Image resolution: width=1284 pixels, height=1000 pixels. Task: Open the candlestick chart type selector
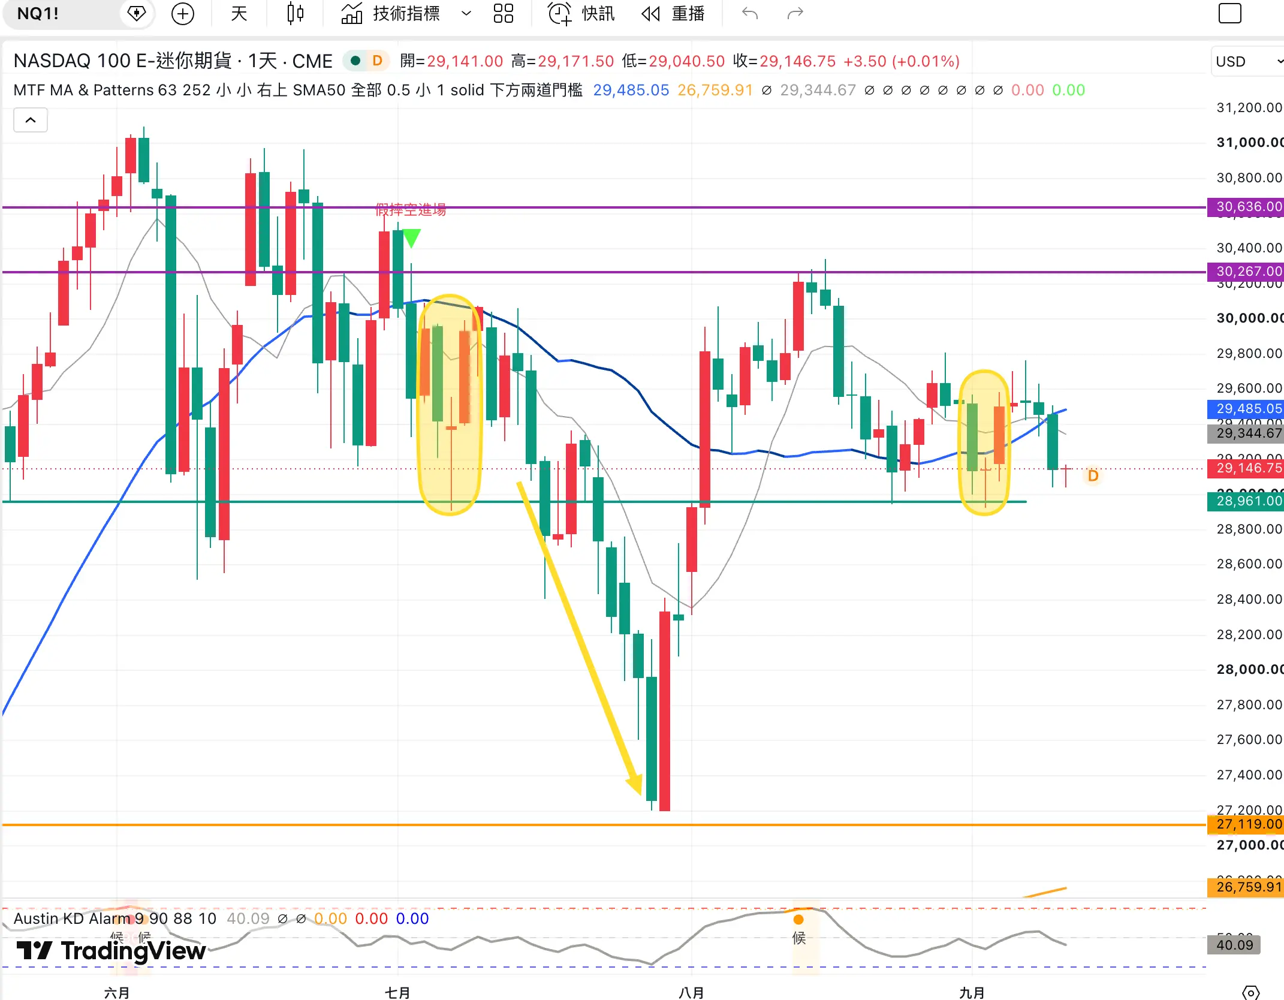coord(295,13)
